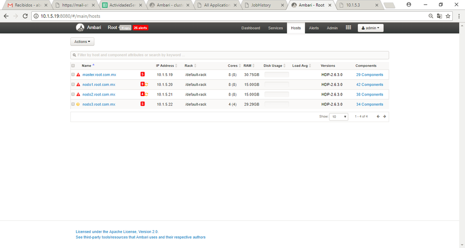
Task: Go to the next page arrow in the pager
Action: click(384, 117)
